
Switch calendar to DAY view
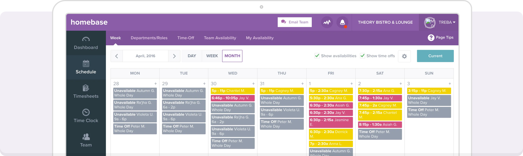click(192, 56)
